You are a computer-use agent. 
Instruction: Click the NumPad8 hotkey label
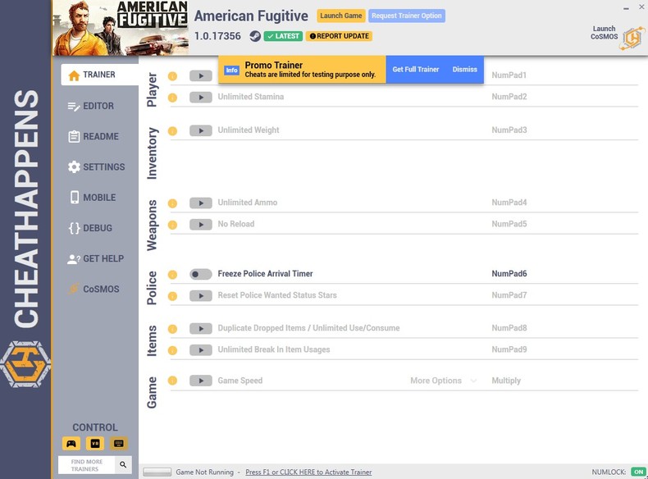[509, 328]
